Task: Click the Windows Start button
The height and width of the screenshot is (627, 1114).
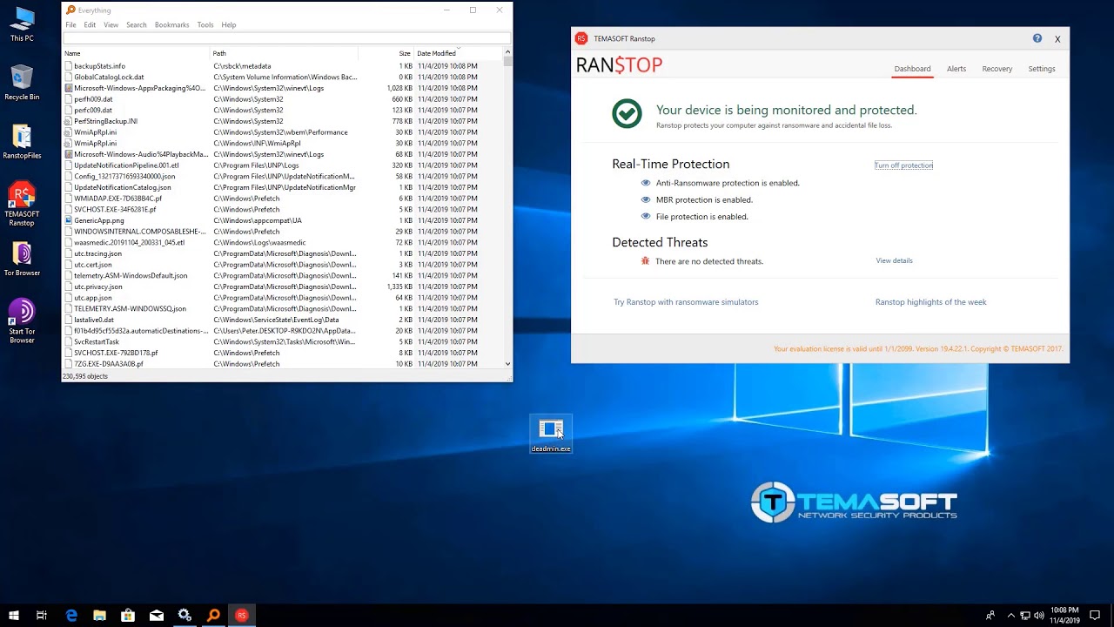Action: (x=13, y=616)
